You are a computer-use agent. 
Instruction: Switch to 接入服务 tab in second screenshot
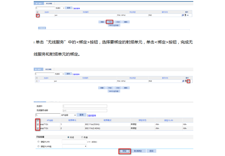click(x=38, y=69)
